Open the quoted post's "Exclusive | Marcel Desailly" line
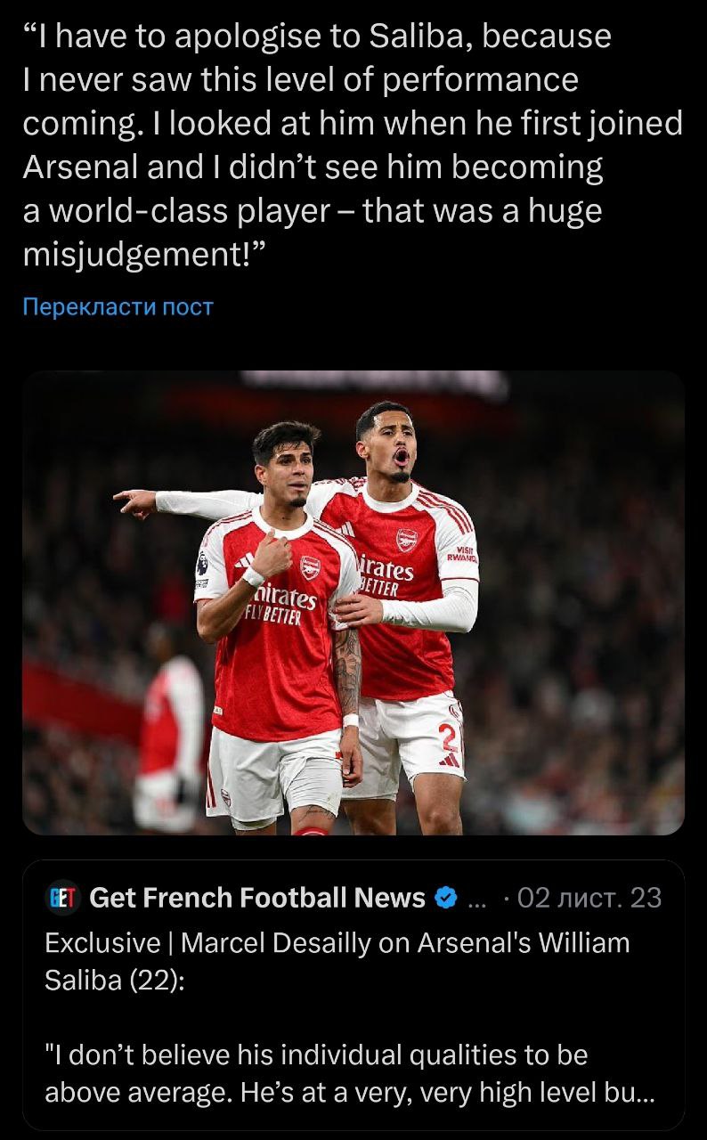This screenshot has width=707, height=1140. [x=337, y=942]
